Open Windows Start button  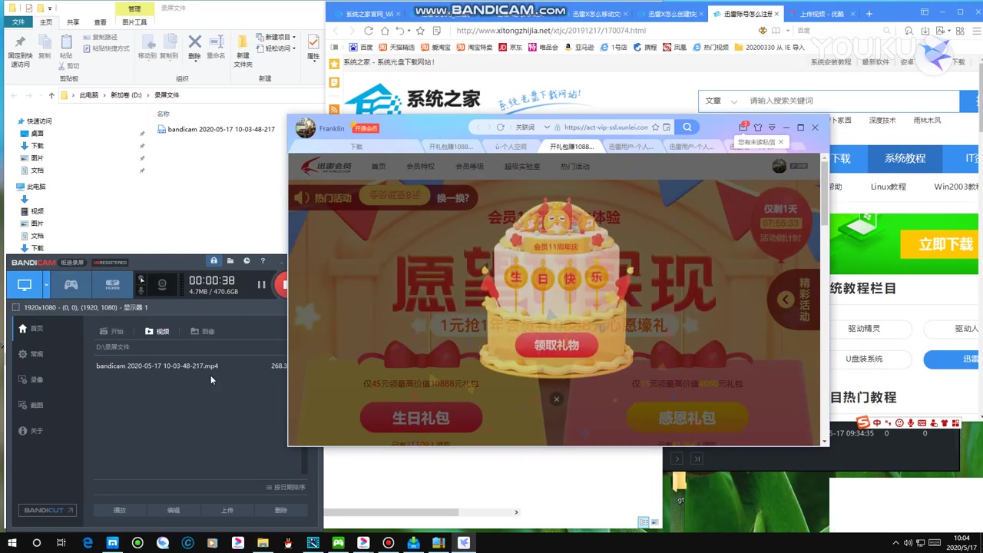tap(12, 543)
